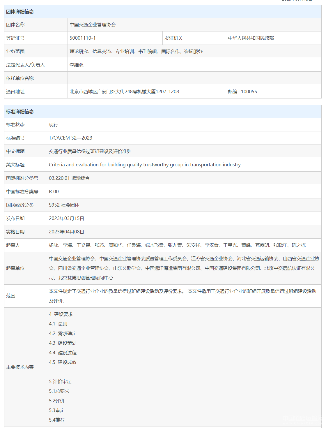The width and height of the screenshot is (326, 428).
Task: Select 中华人民共和国民政部 value
Action: [251, 38]
